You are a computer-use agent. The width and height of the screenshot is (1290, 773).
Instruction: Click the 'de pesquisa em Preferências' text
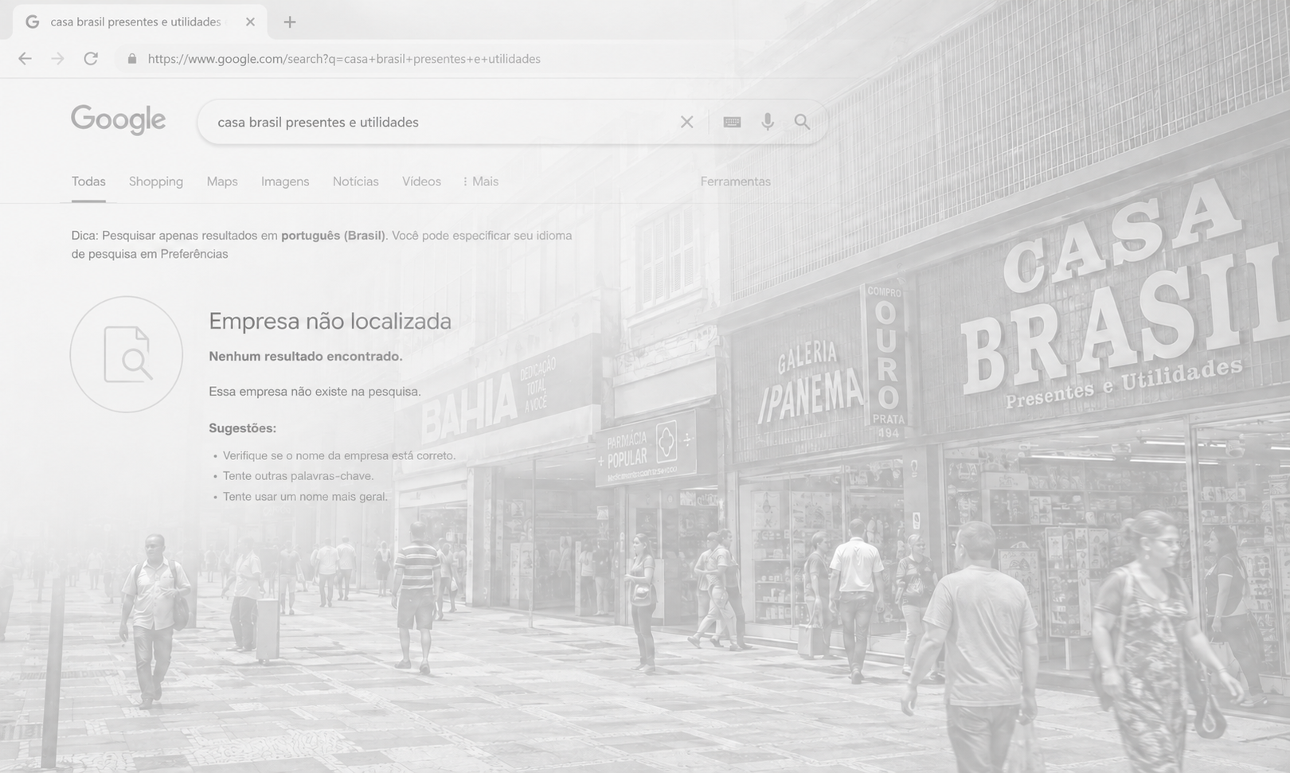click(150, 254)
